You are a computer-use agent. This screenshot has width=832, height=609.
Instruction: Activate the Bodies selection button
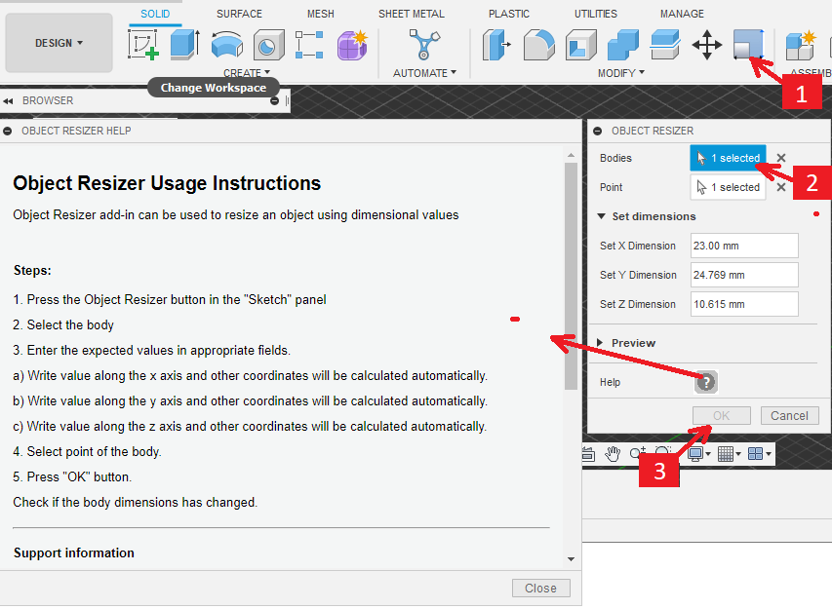click(x=728, y=158)
